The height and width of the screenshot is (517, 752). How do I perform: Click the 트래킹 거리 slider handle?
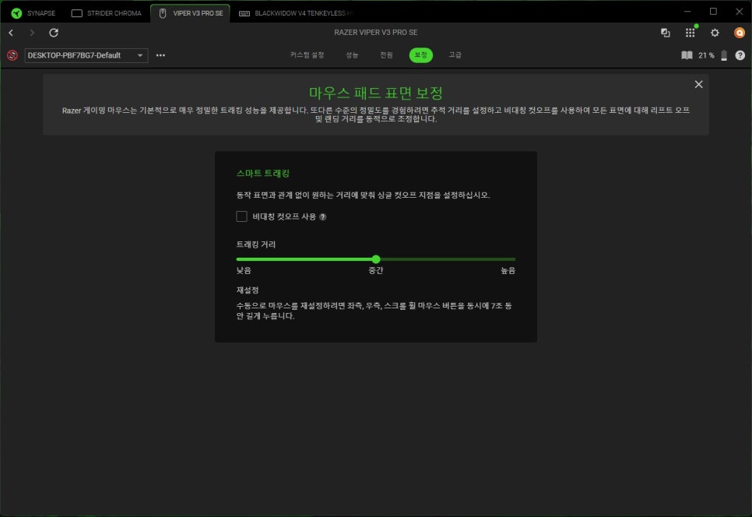coord(376,259)
